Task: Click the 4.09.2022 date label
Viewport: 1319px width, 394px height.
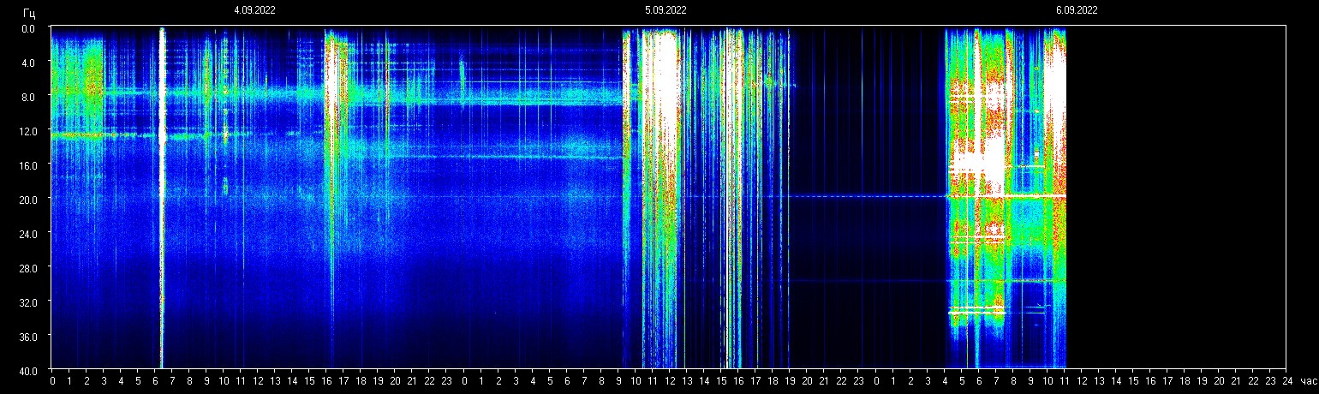Action: [254, 10]
